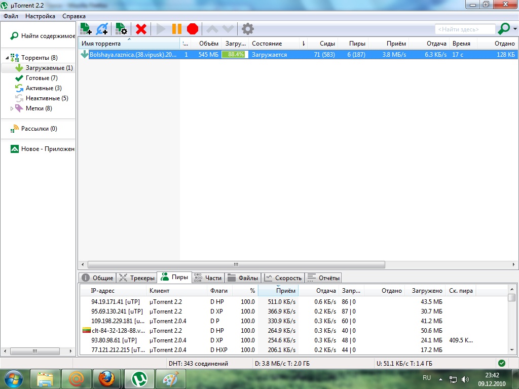This screenshot has width=519, height=389.
Task: Open 'Новое - Приложения' sidebar item
Action: [43, 149]
